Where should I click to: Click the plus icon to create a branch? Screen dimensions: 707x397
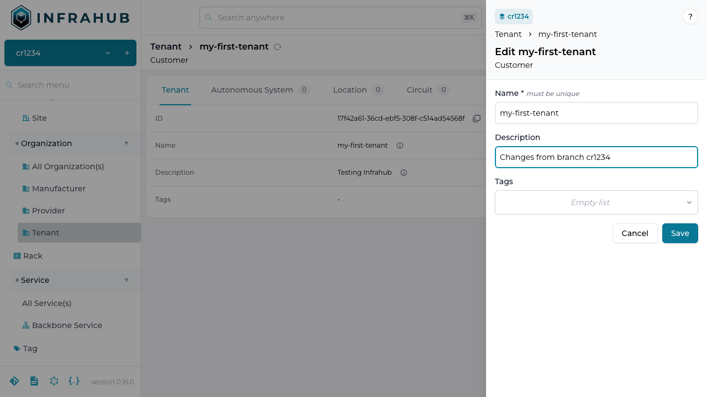click(126, 53)
